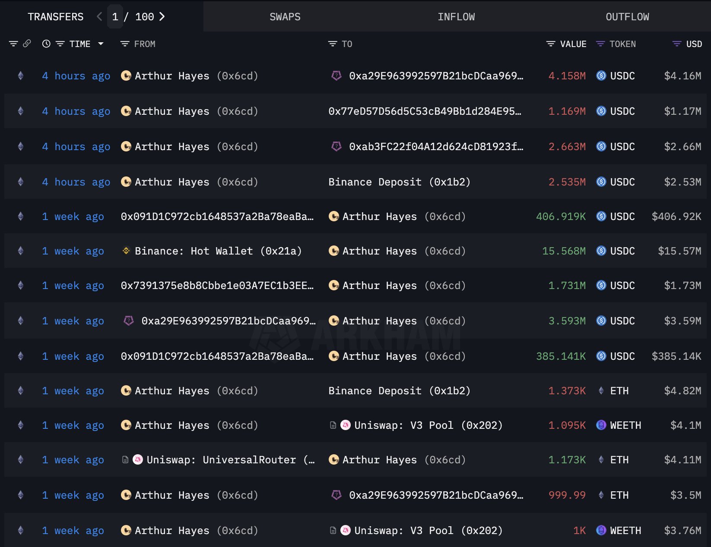
Task: Go to previous transfers page
Action: coord(99,16)
